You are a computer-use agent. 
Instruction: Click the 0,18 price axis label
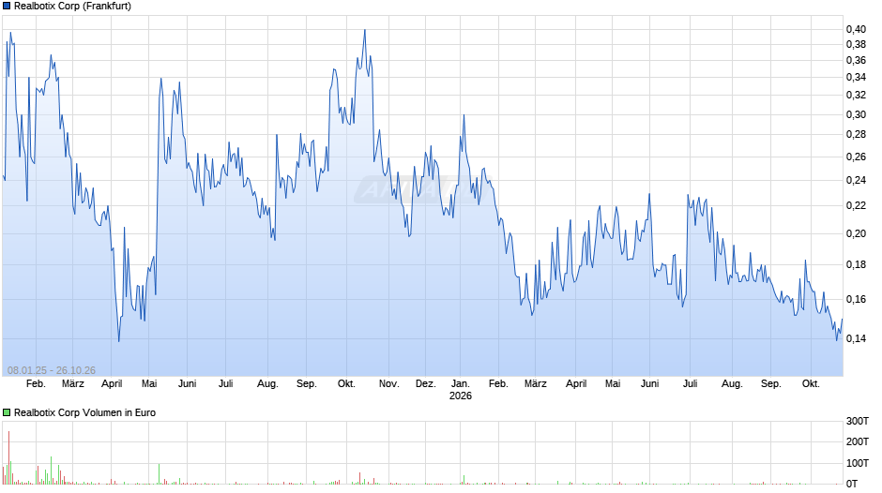856,264
